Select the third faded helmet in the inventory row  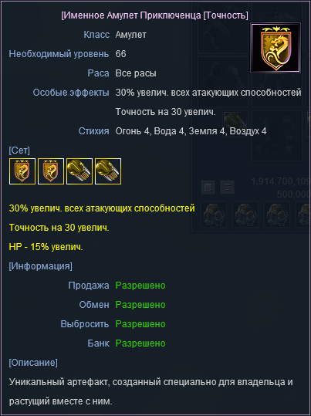tap(277, 215)
